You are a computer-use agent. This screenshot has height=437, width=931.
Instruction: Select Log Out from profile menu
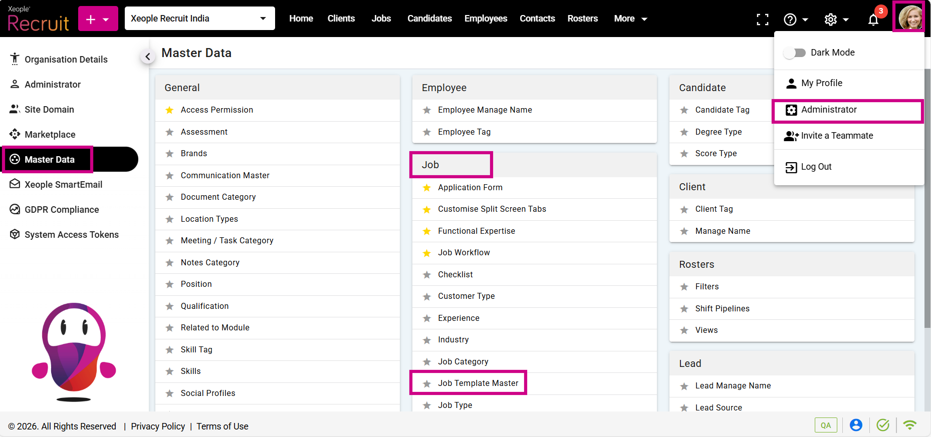pyautogui.click(x=816, y=167)
